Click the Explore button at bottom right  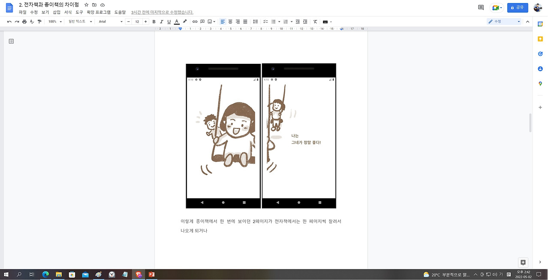(x=523, y=262)
